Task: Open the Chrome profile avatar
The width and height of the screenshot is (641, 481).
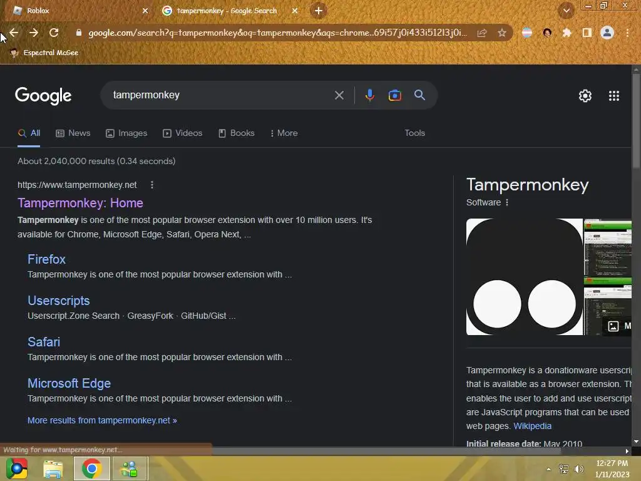Action: coord(607,33)
